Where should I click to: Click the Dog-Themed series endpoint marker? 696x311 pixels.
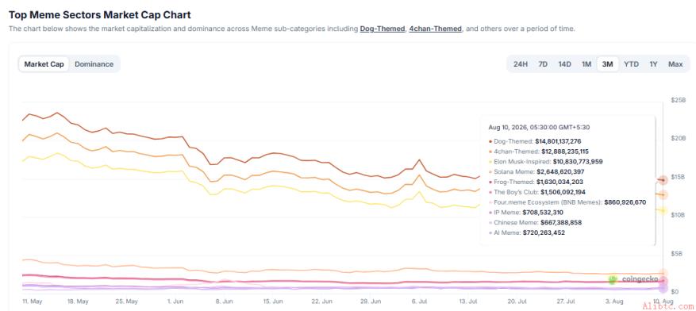click(x=663, y=180)
